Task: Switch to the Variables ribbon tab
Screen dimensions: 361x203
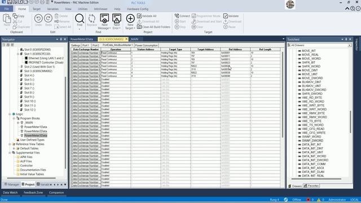Action: pos(52,9)
